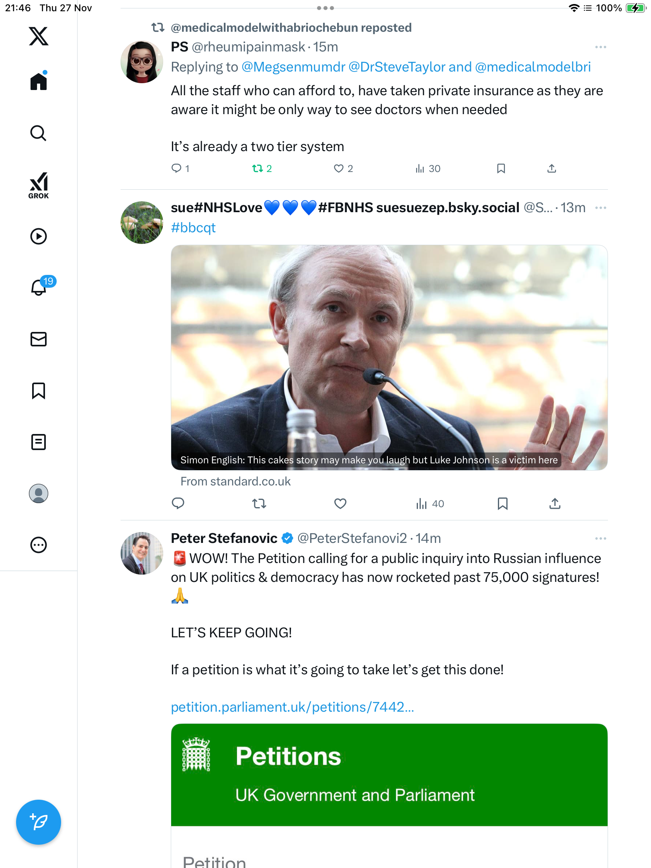Open saved Bookmarks from sidebar
Viewport: 651px width, 868px height.
(39, 391)
